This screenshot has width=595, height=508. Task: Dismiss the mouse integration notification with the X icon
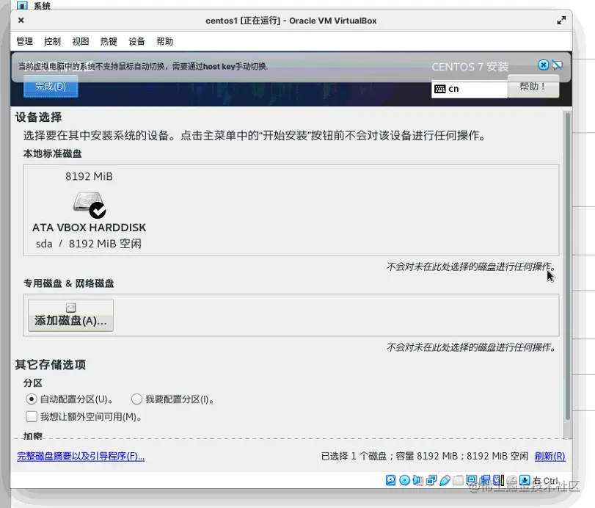tap(544, 65)
